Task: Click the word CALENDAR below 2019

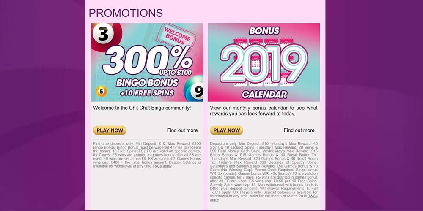Action: click(264, 95)
